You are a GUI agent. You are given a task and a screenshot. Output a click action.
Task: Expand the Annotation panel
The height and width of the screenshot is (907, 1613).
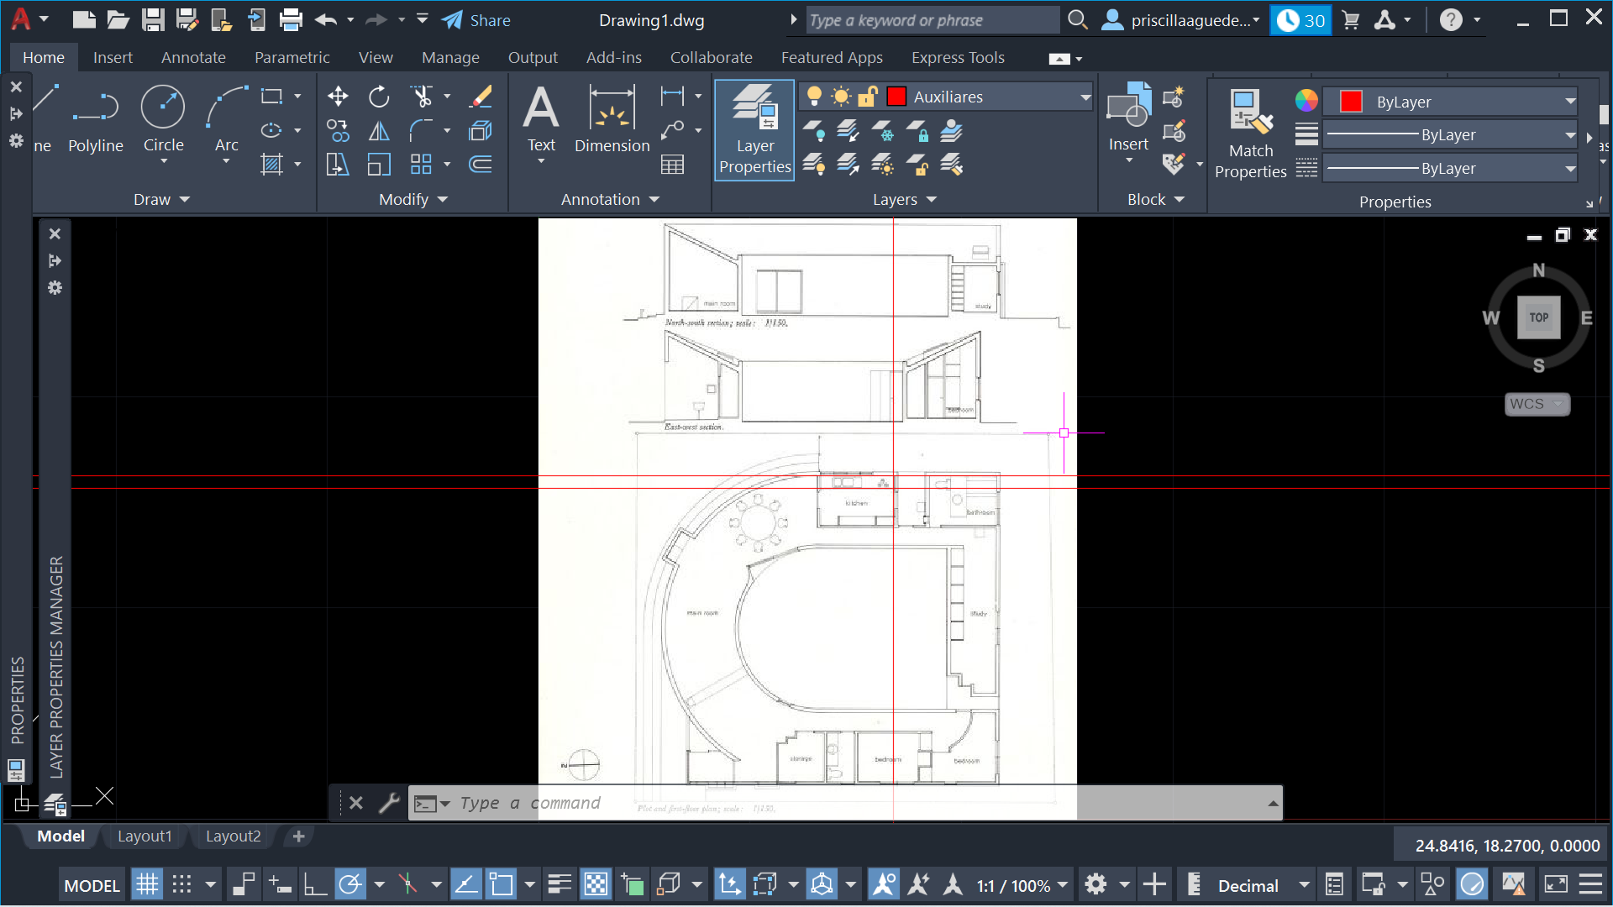pyautogui.click(x=611, y=199)
